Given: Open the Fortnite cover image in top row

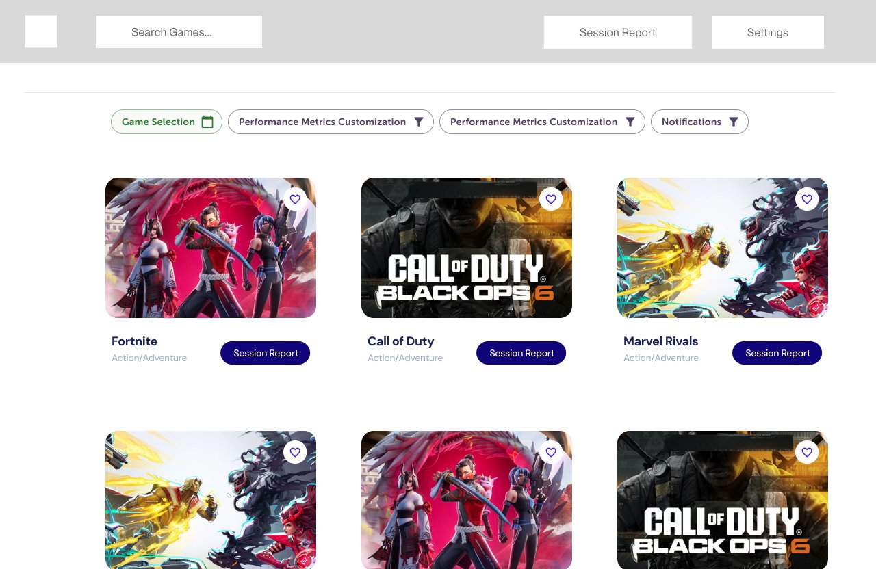Looking at the screenshot, I should (x=211, y=248).
